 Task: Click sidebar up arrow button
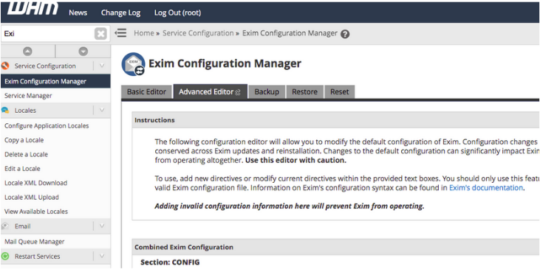point(27,52)
